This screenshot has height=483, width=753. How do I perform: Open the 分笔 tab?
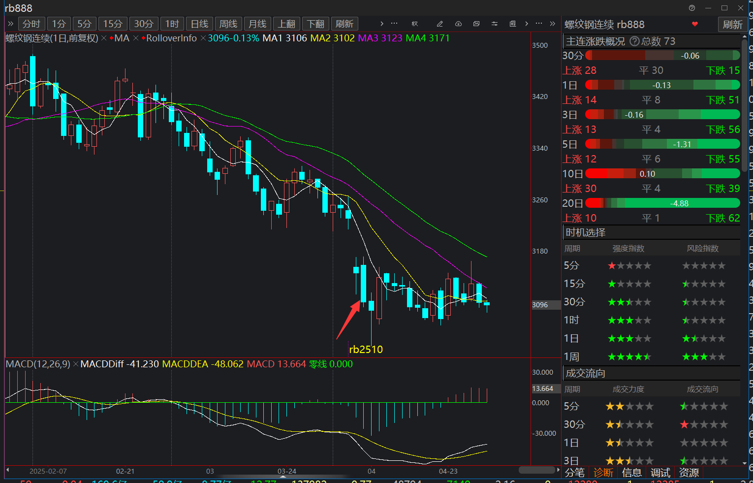(x=575, y=473)
